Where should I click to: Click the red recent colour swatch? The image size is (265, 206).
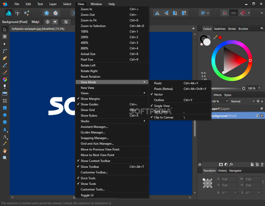[x=220, y=37]
